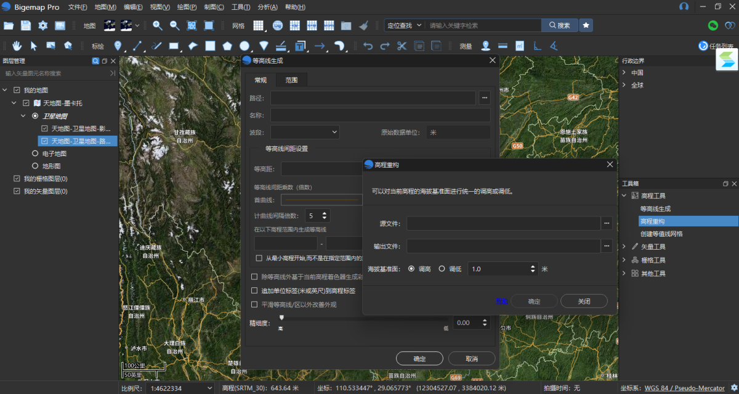This screenshot has height=394, width=739.
Task: Click the zoom in magnifier icon
Action: coord(158,25)
